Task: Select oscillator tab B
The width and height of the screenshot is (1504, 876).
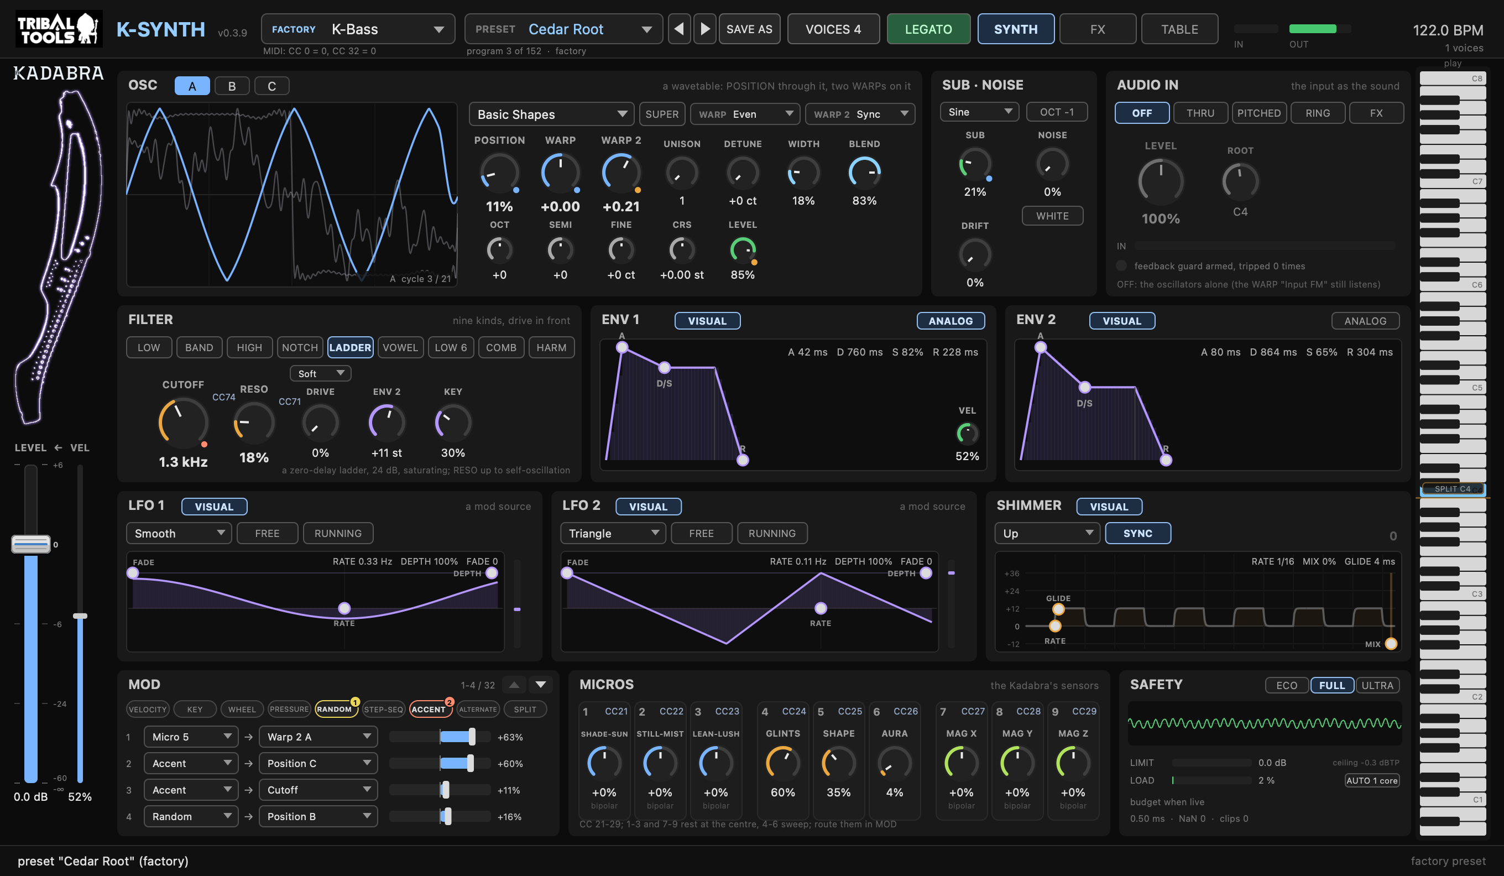Action: point(232,86)
